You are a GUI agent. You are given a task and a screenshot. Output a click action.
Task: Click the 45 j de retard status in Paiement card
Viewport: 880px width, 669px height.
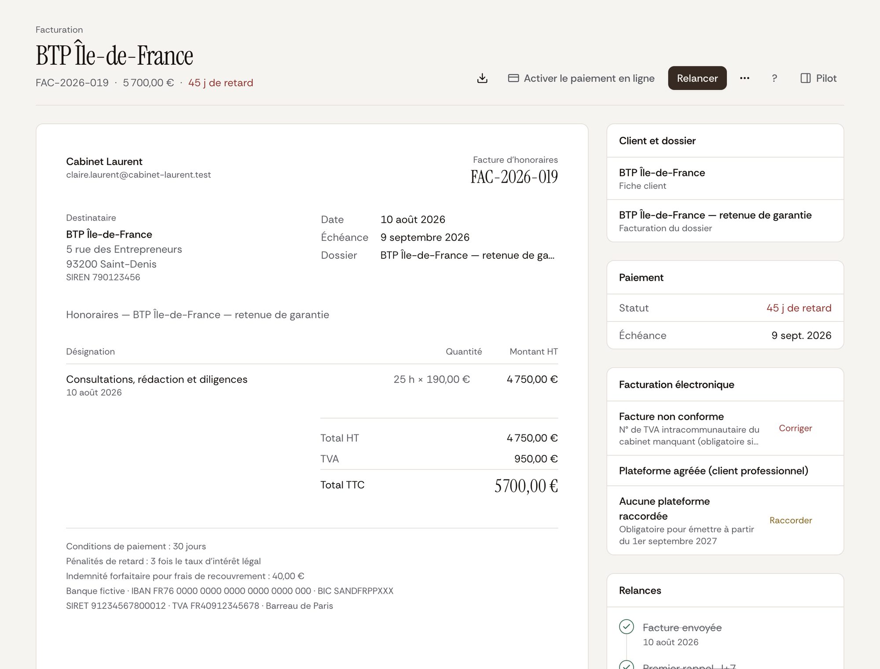click(799, 308)
